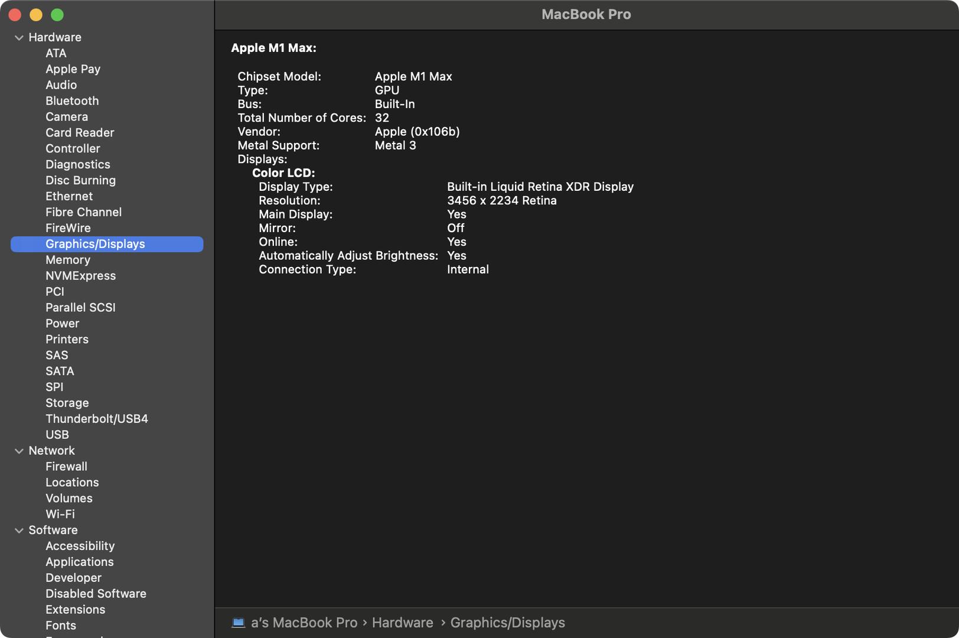
Task: Select Ethernet in the sidebar
Action: pos(69,197)
